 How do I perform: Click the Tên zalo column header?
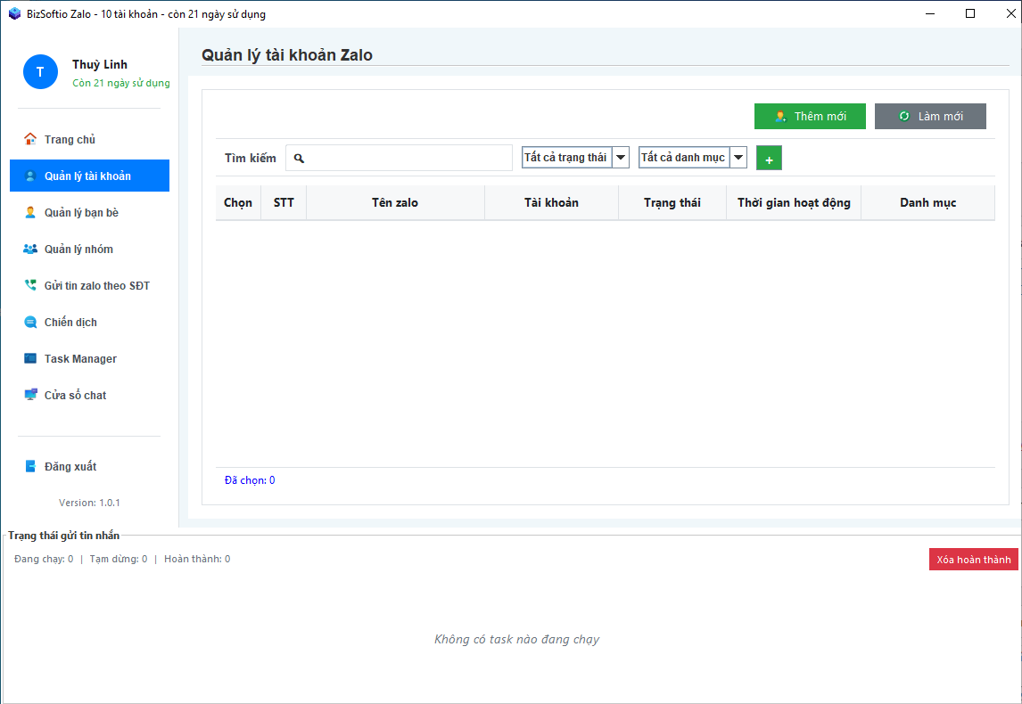click(394, 202)
